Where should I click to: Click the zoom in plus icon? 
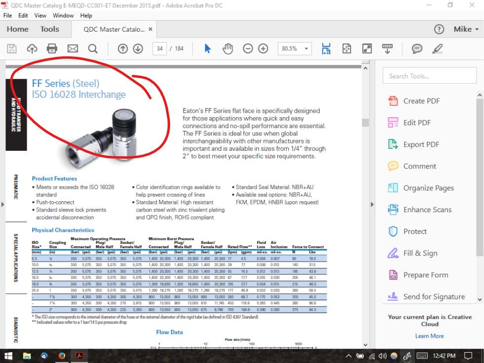point(263,48)
